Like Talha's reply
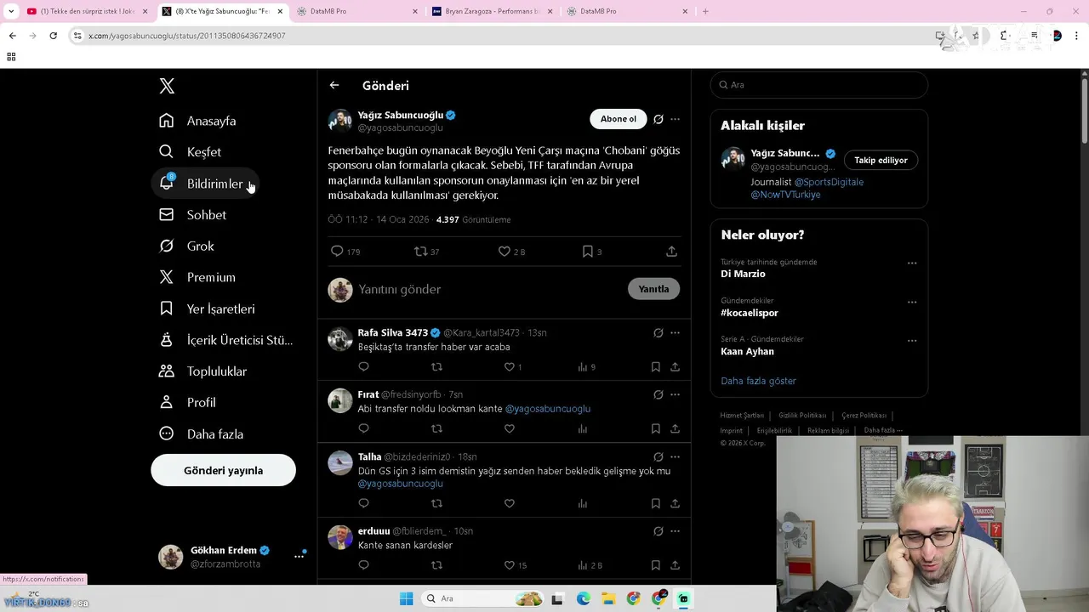 pos(510,504)
